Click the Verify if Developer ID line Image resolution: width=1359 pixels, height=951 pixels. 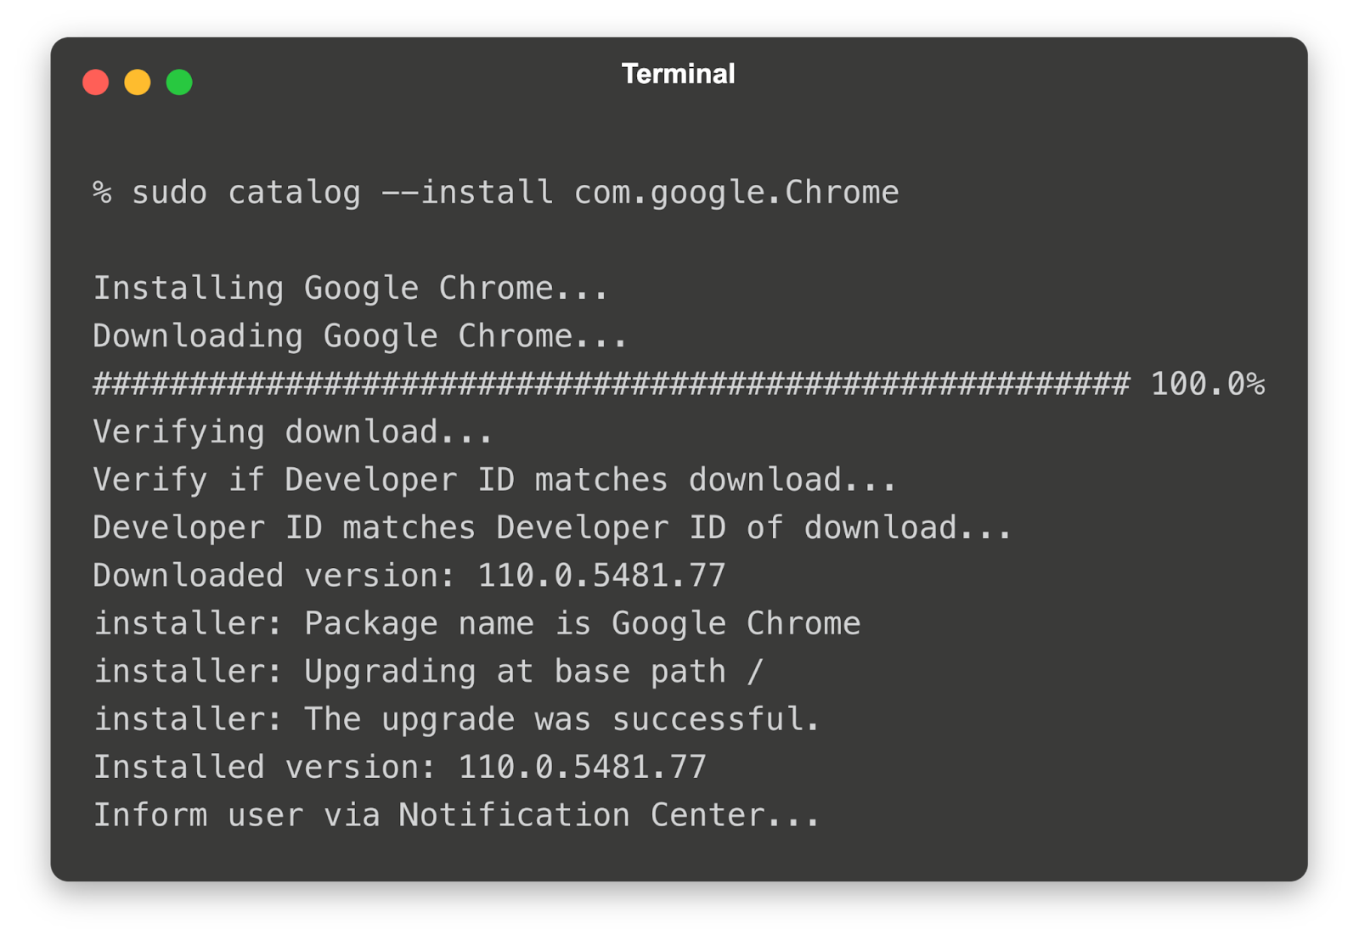click(x=494, y=480)
